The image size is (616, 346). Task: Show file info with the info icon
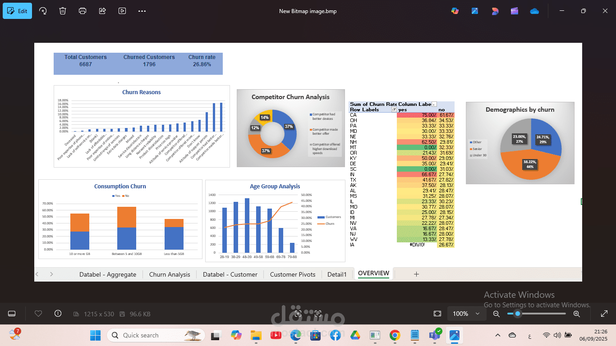point(58,314)
